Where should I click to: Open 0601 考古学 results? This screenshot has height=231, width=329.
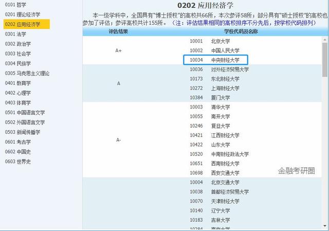click(18, 142)
